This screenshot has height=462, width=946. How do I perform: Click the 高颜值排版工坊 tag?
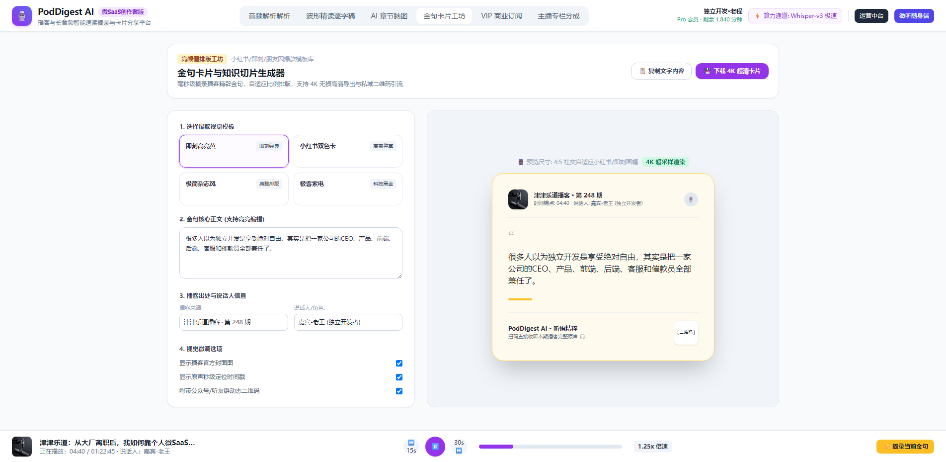(202, 59)
